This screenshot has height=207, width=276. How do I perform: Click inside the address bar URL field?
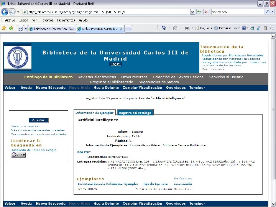(x=107, y=12)
